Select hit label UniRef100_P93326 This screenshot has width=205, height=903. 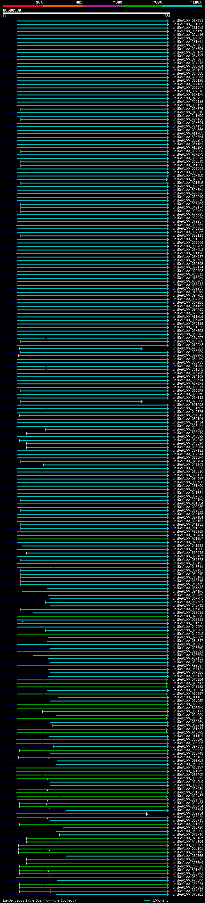click(x=188, y=750)
